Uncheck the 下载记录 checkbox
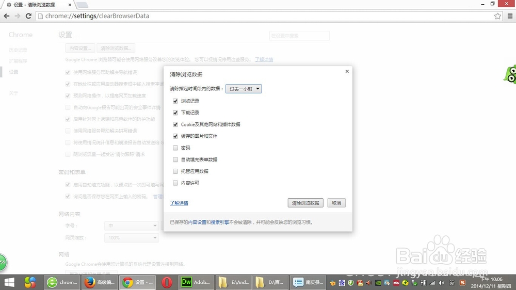The width and height of the screenshot is (516, 290). 175,112
